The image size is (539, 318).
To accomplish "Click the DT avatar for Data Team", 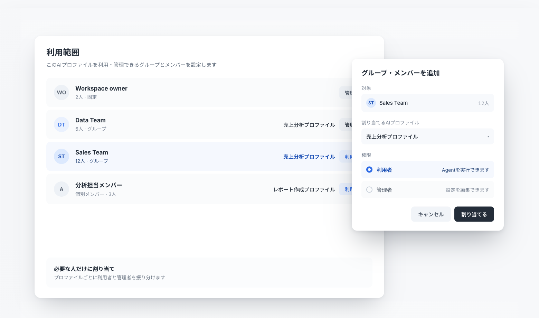I will tap(62, 124).
